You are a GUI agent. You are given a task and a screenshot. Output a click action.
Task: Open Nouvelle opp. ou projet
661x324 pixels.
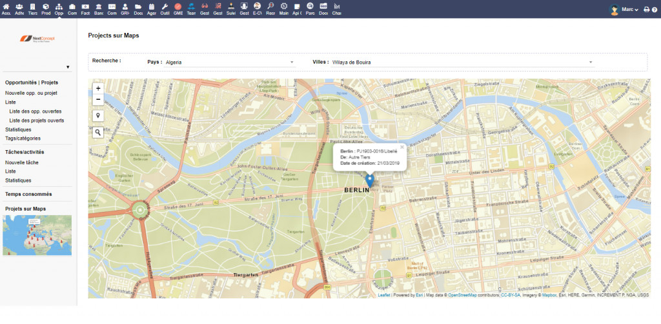coord(31,93)
